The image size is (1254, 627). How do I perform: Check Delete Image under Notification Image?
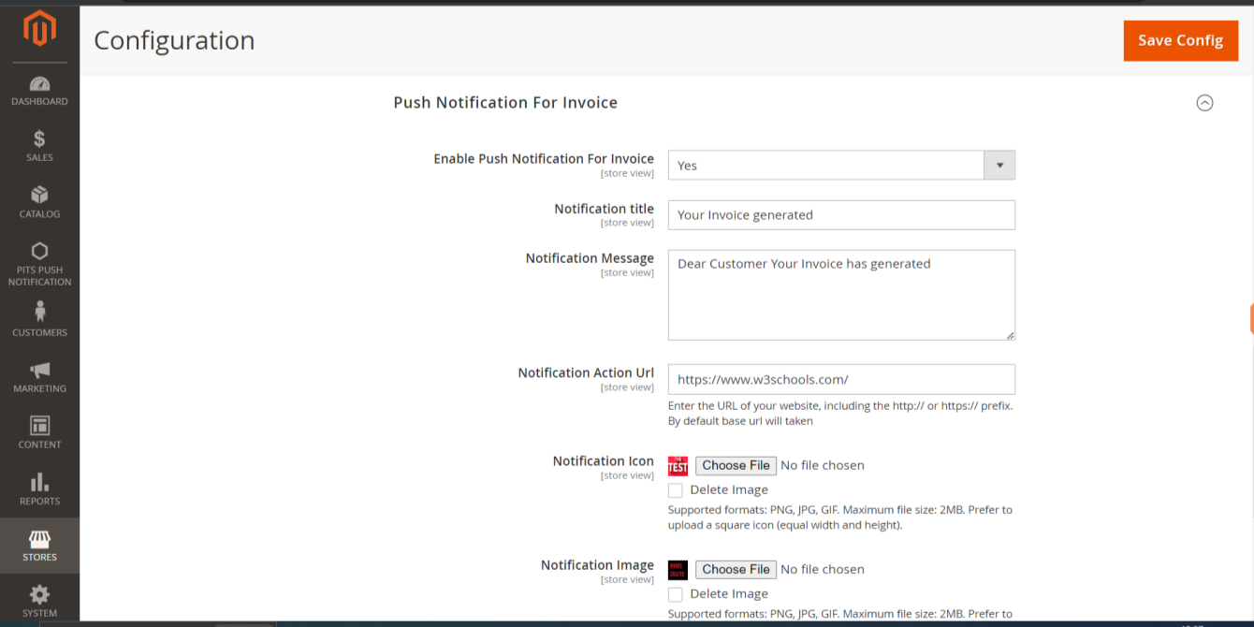676,594
